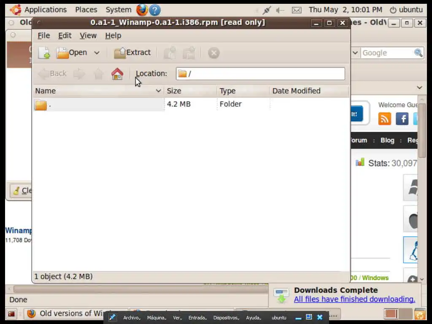Click the go up one level arrow
Image resolution: width=432 pixels, height=324 pixels.
pos(98,74)
